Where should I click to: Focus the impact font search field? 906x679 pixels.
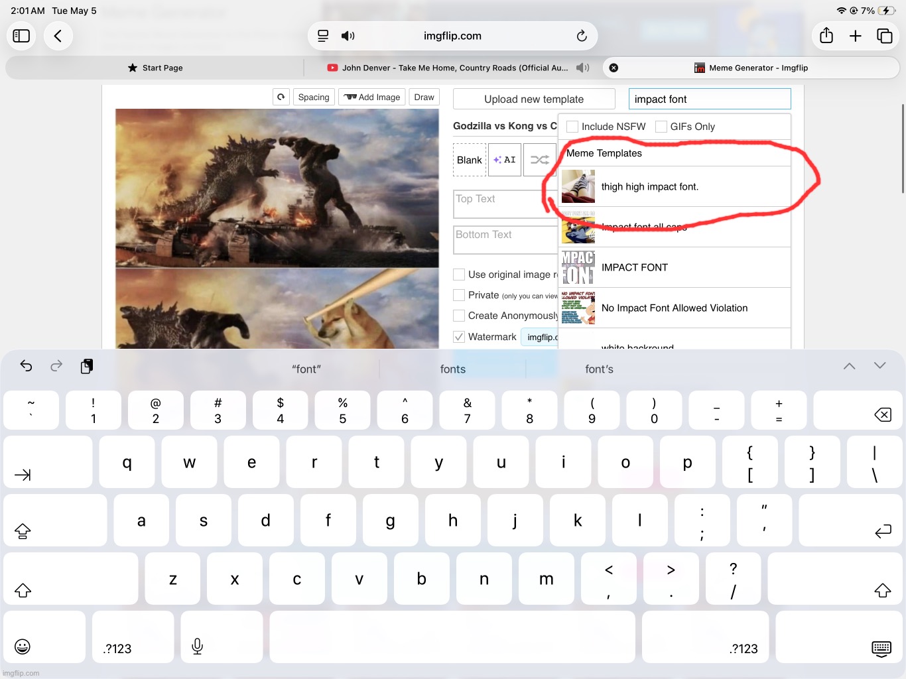click(710, 99)
